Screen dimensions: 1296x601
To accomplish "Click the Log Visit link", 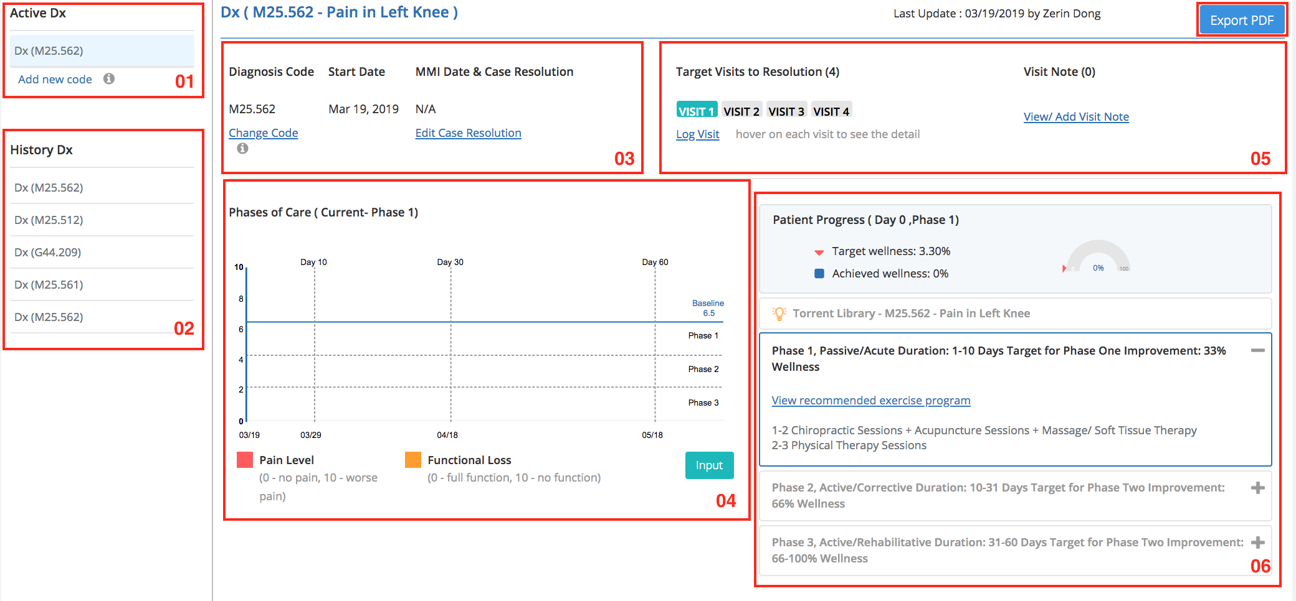I will (697, 134).
